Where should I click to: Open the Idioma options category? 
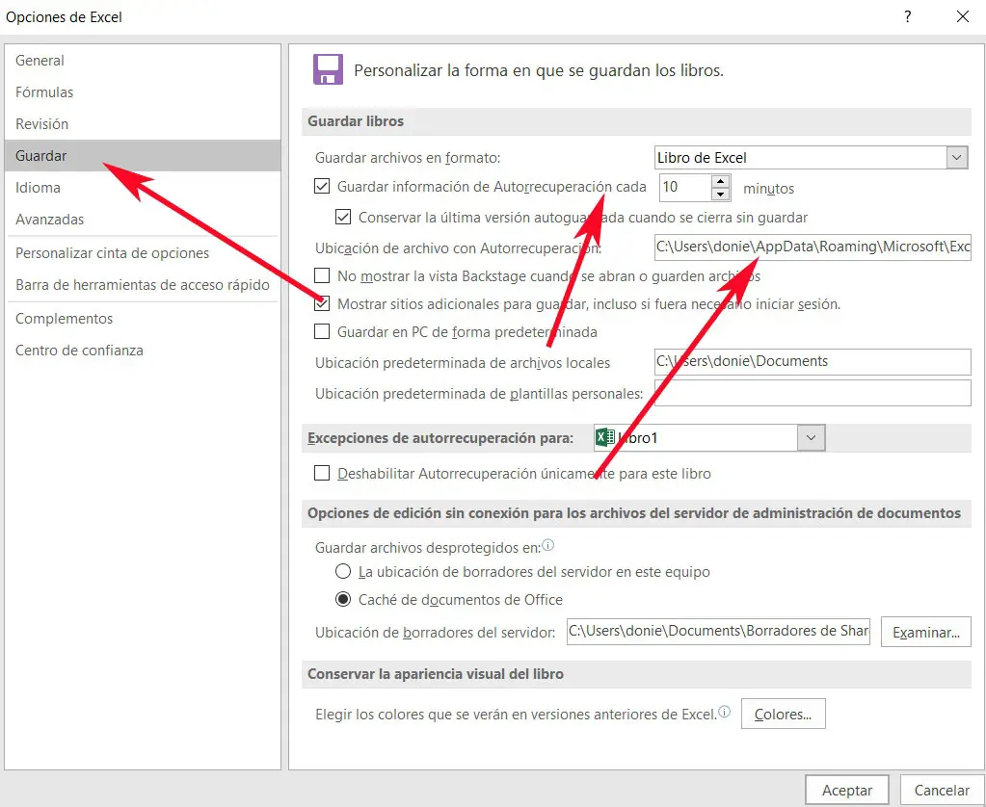[143, 187]
